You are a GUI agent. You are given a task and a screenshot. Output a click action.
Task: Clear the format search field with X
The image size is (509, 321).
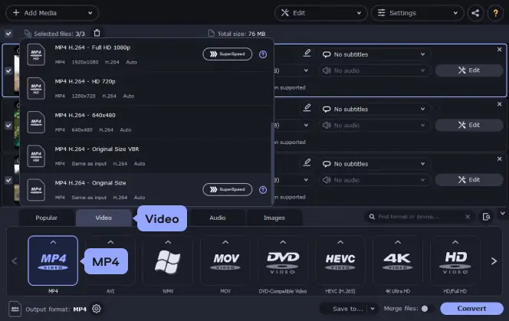468,217
